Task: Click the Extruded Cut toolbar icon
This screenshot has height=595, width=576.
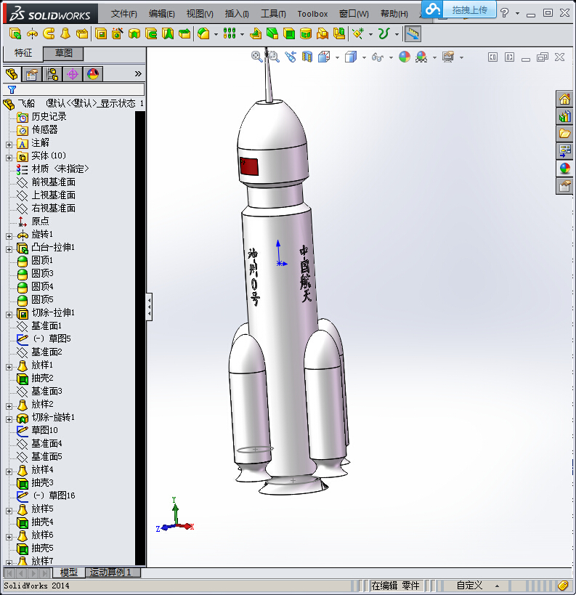Action: click(x=100, y=33)
